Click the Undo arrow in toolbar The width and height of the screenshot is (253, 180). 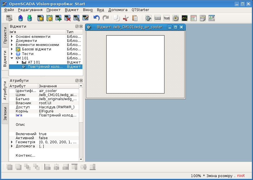96,18
